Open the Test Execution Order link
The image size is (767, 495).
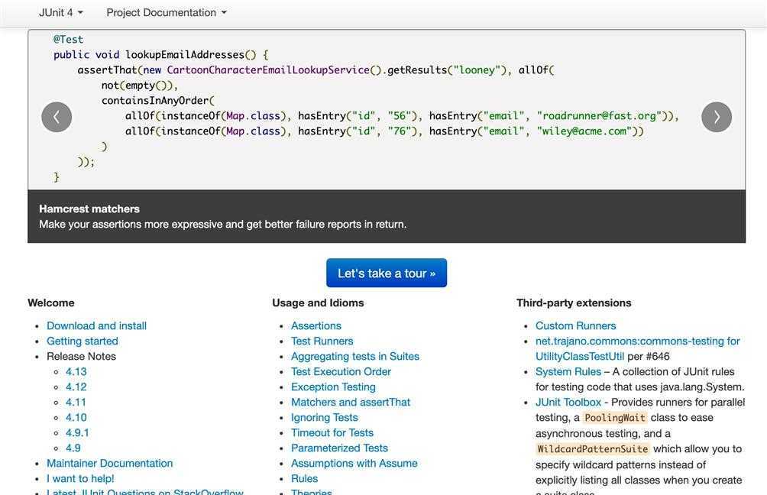tap(341, 372)
